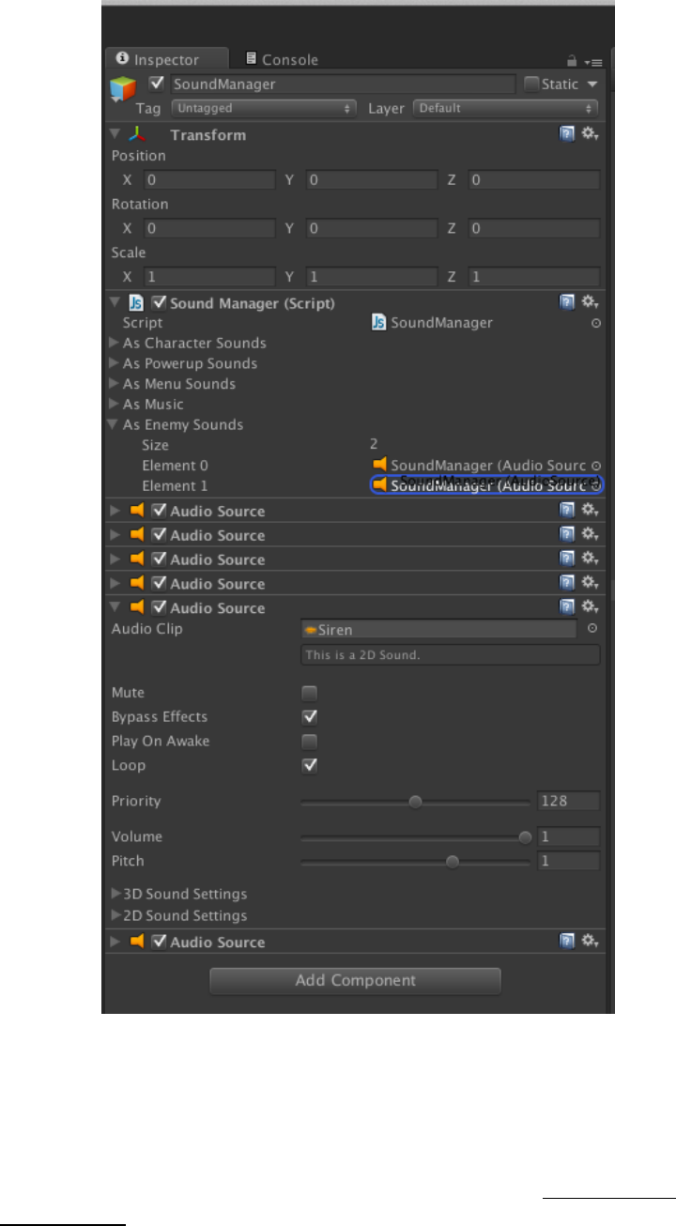
Task: Select highlighted Element 1 audio source field
Action: point(486,485)
